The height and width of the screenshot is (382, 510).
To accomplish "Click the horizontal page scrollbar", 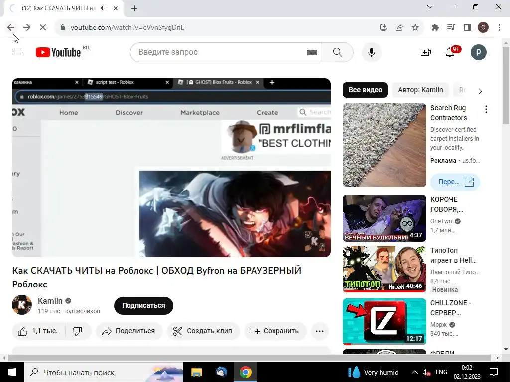I will pyautogui.click(x=249, y=358).
